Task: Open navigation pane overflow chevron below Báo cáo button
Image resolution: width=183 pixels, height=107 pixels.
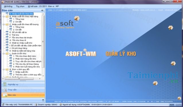Action: [x=43, y=100]
